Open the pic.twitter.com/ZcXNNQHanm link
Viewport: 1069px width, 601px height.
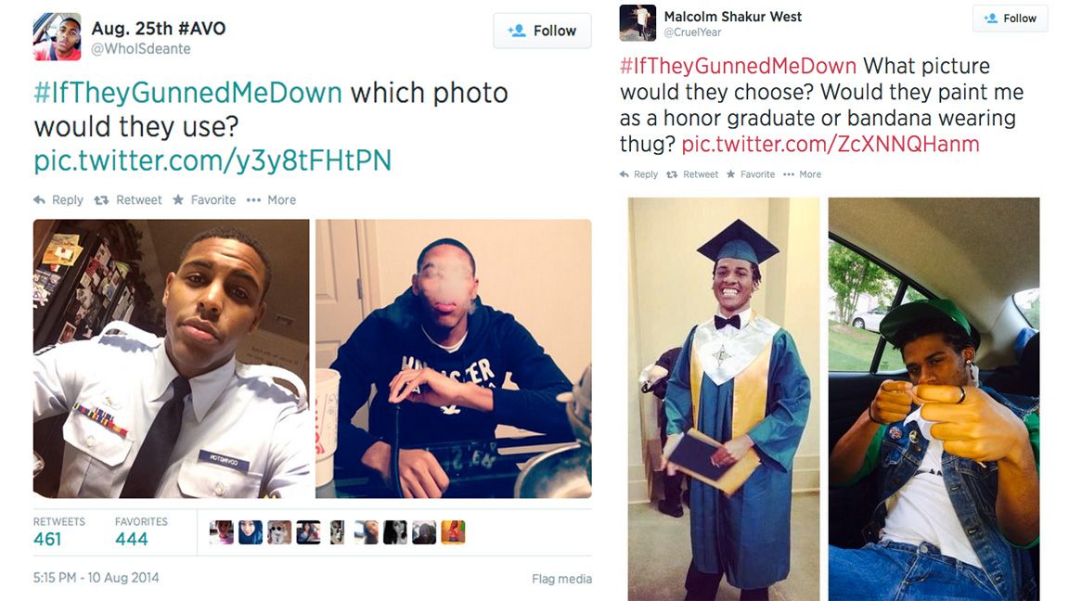[x=831, y=144]
